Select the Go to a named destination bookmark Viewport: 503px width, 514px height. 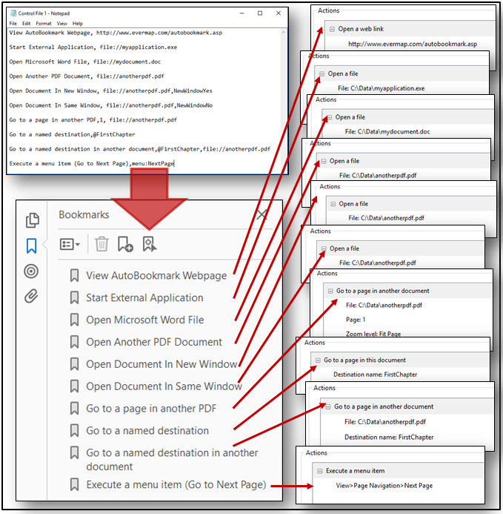[x=147, y=431]
